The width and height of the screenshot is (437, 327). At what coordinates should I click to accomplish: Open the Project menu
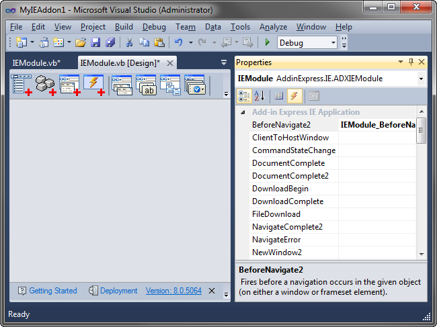[93, 27]
